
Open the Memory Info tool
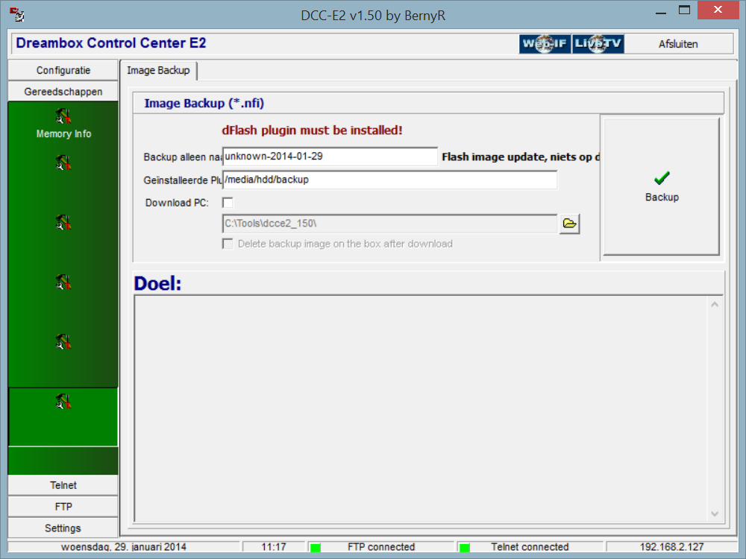(x=63, y=123)
